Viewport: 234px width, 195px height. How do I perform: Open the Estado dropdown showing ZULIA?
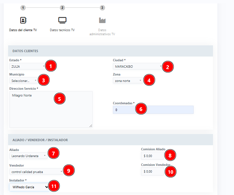27,67
